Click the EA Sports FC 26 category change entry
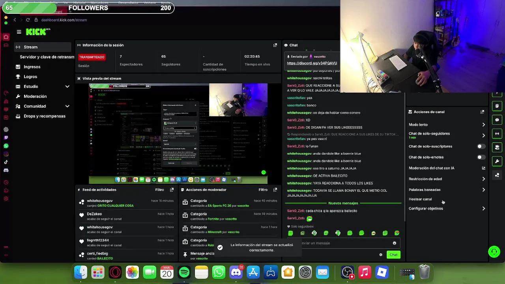This screenshot has width=505, height=284. (230, 203)
